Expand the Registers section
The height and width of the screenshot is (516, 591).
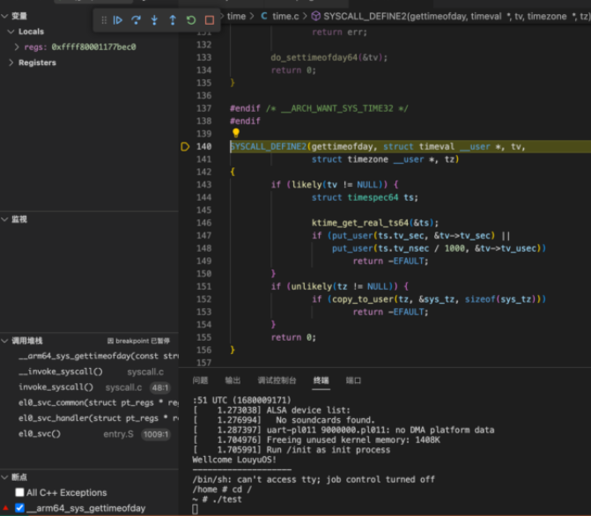point(11,63)
